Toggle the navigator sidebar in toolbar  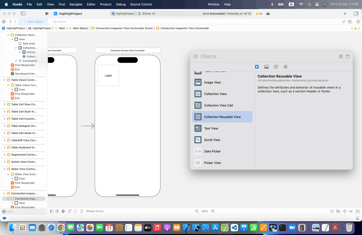[23, 14]
